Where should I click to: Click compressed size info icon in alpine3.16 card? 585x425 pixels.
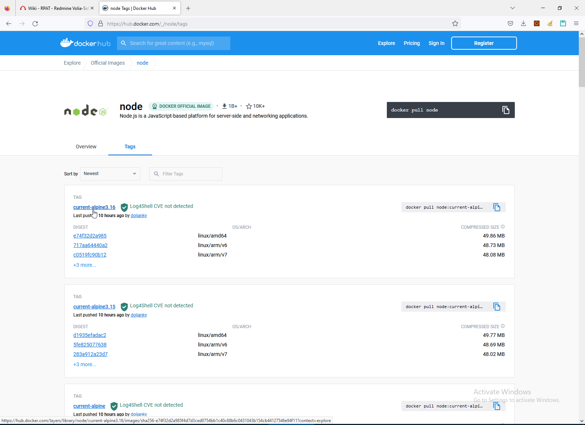[x=503, y=227]
